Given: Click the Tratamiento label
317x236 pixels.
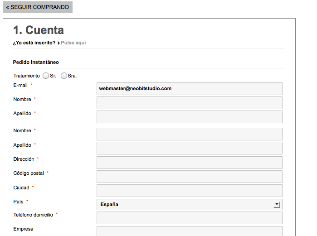Looking at the screenshot, I should [x=26, y=76].
